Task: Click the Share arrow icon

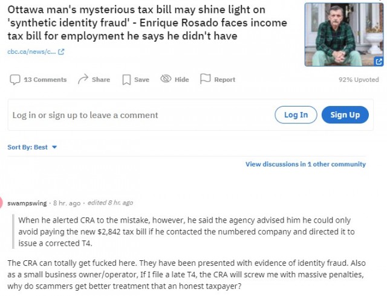Action: (83, 79)
